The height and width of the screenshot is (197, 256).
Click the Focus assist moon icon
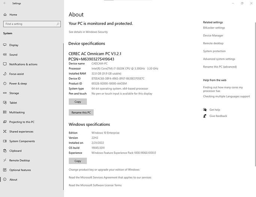[x=5, y=74]
